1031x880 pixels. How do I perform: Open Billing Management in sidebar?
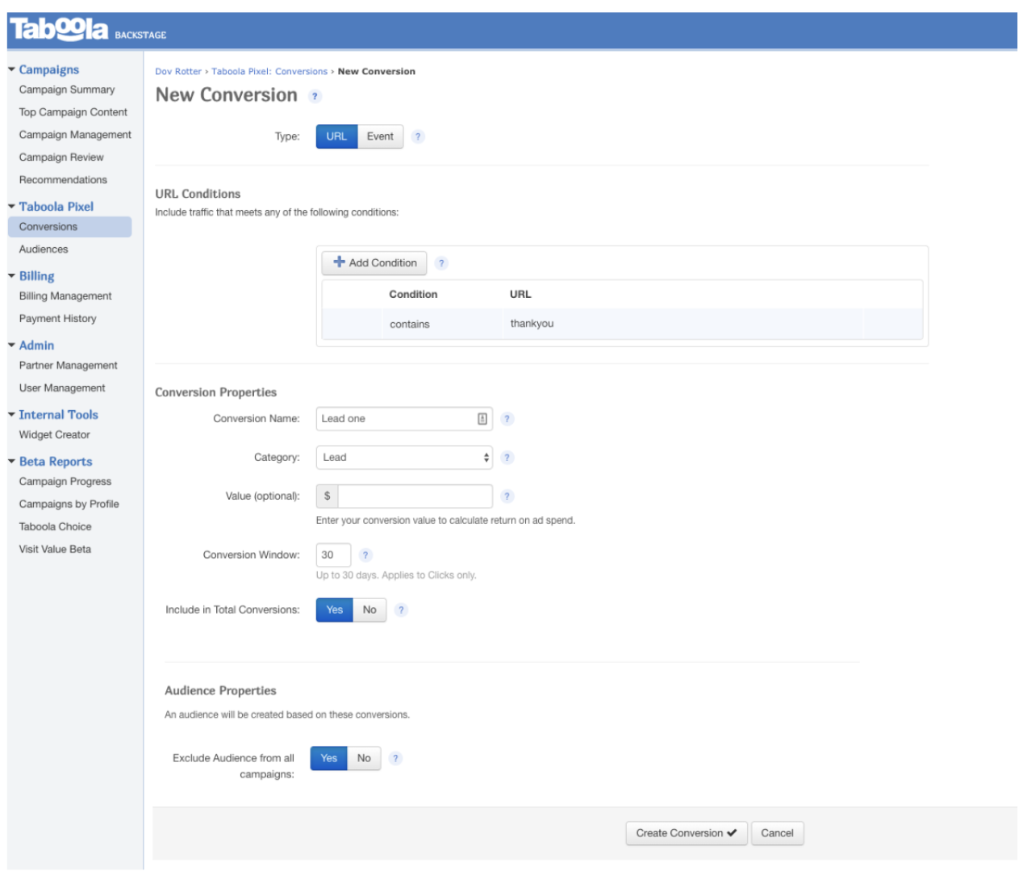pyautogui.click(x=65, y=296)
